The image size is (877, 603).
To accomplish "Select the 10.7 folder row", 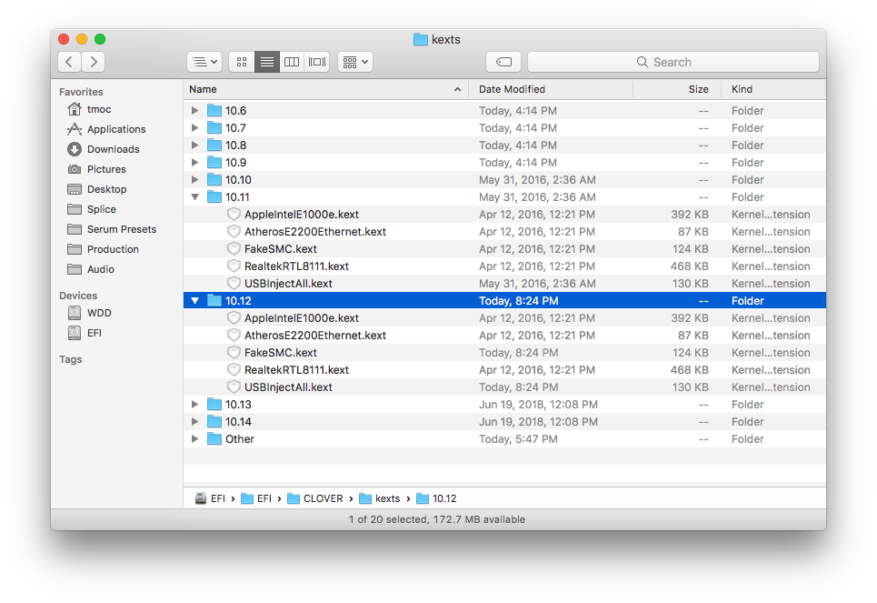I will [x=504, y=128].
